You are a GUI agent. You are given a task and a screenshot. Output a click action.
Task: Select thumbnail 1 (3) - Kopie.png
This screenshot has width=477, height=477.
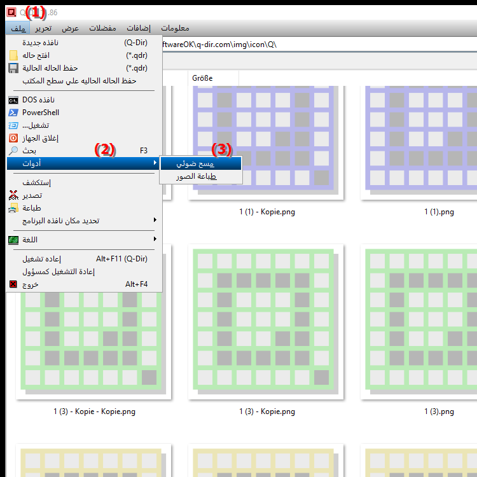(x=266, y=322)
